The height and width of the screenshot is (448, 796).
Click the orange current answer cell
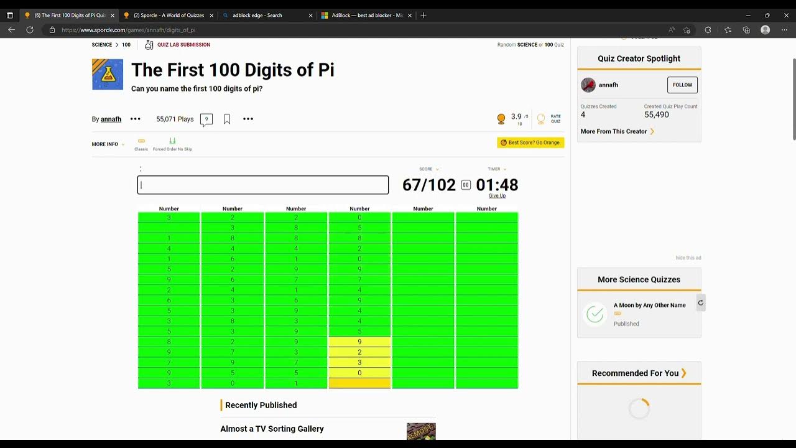[x=359, y=383]
